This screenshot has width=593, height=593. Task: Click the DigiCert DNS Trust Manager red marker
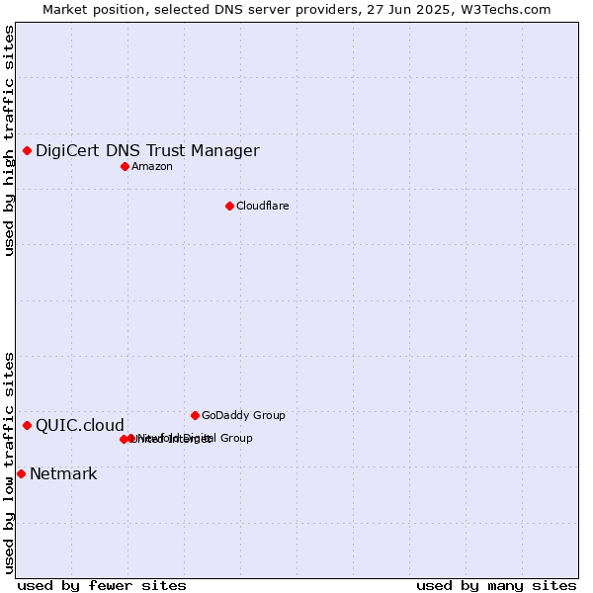(x=28, y=151)
